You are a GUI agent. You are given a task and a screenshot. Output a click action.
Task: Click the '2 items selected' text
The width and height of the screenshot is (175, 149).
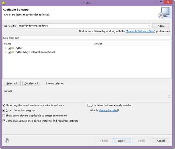click(x=55, y=83)
